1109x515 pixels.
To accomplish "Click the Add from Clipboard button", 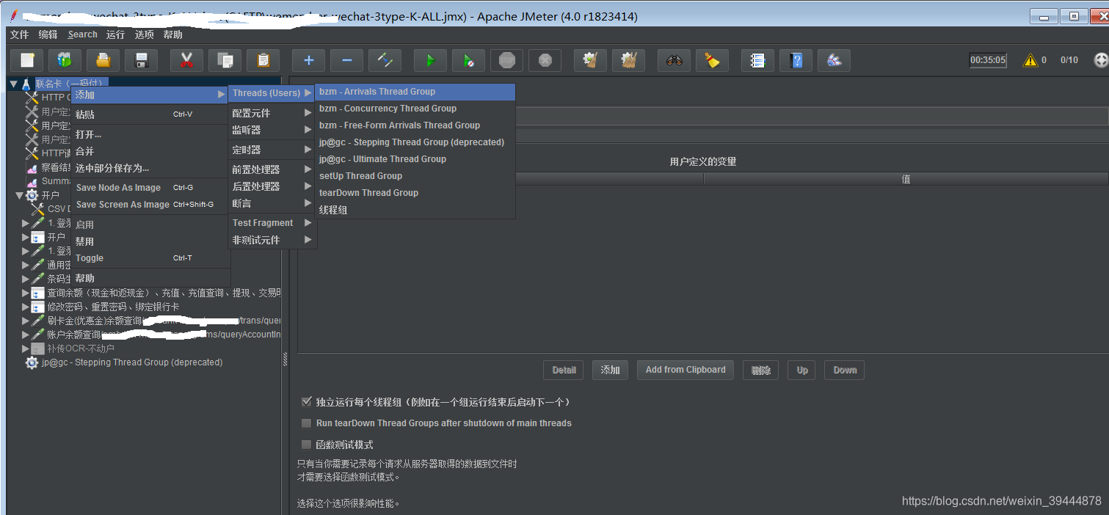I will coord(686,370).
